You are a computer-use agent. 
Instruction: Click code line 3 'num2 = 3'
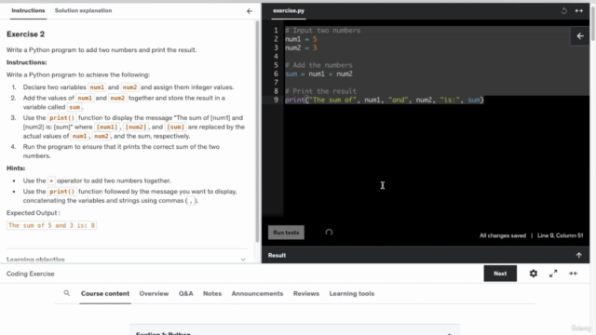(x=301, y=47)
